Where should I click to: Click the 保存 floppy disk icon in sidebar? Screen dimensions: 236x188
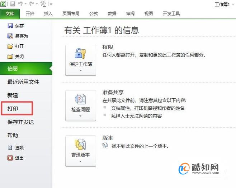coord(10,26)
